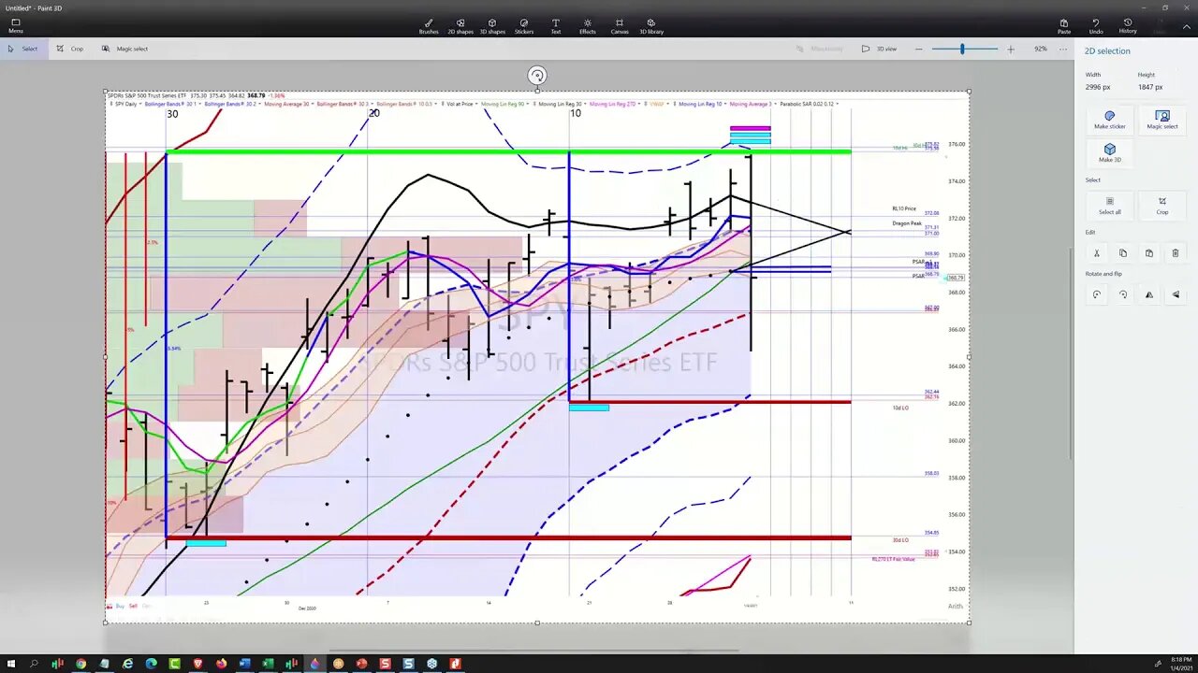Open taskbar search
Viewport: 1198px width, 673px height.
pyautogui.click(x=35, y=664)
